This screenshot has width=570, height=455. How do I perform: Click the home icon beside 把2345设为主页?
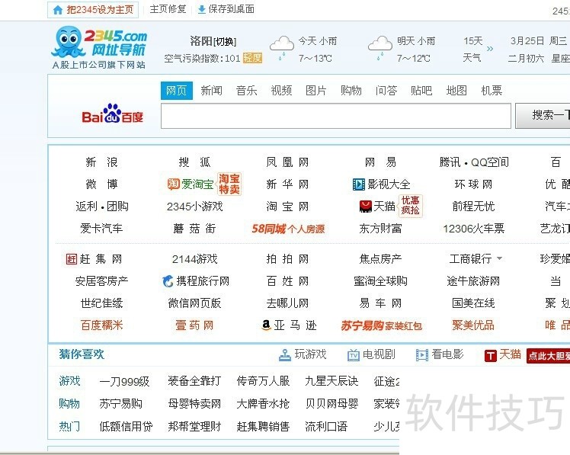tap(57, 10)
